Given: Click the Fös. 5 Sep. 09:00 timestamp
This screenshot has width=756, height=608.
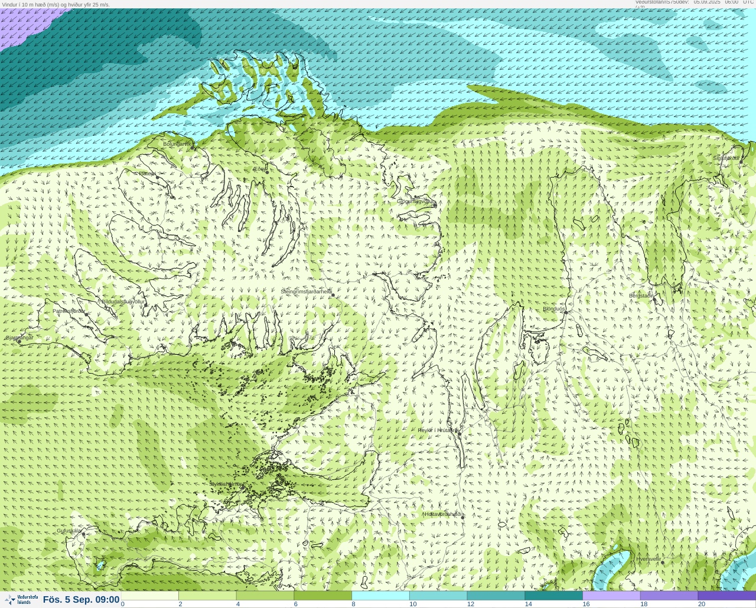Looking at the screenshot, I should pyautogui.click(x=81, y=600).
